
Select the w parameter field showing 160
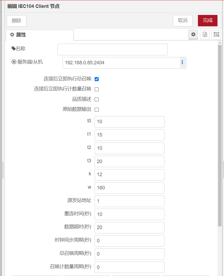(129, 188)
